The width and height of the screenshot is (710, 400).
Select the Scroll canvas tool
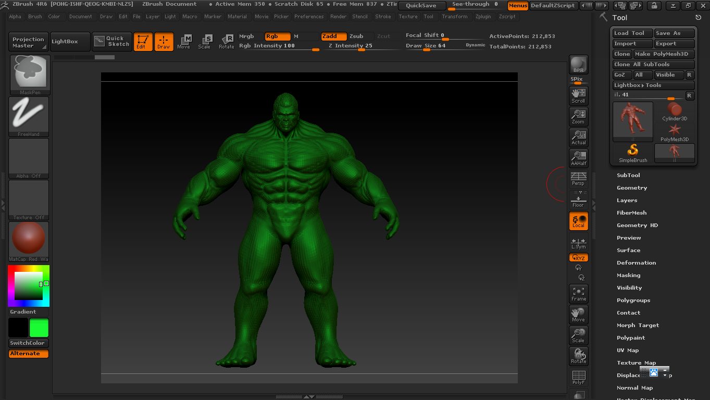coord(579,95)
